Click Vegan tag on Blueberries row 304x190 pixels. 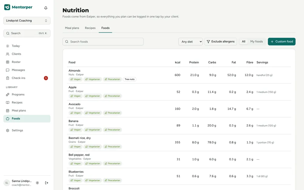[x=76, y=180]
